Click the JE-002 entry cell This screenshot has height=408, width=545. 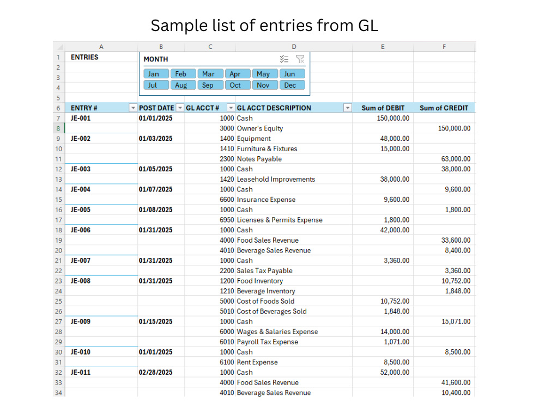point(101,138)
